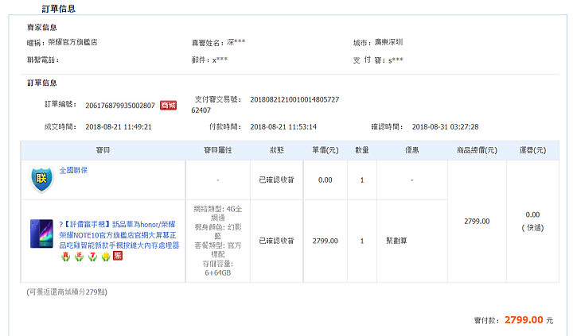Select the Alipay account value s***
573x336 pixels.
396,60
